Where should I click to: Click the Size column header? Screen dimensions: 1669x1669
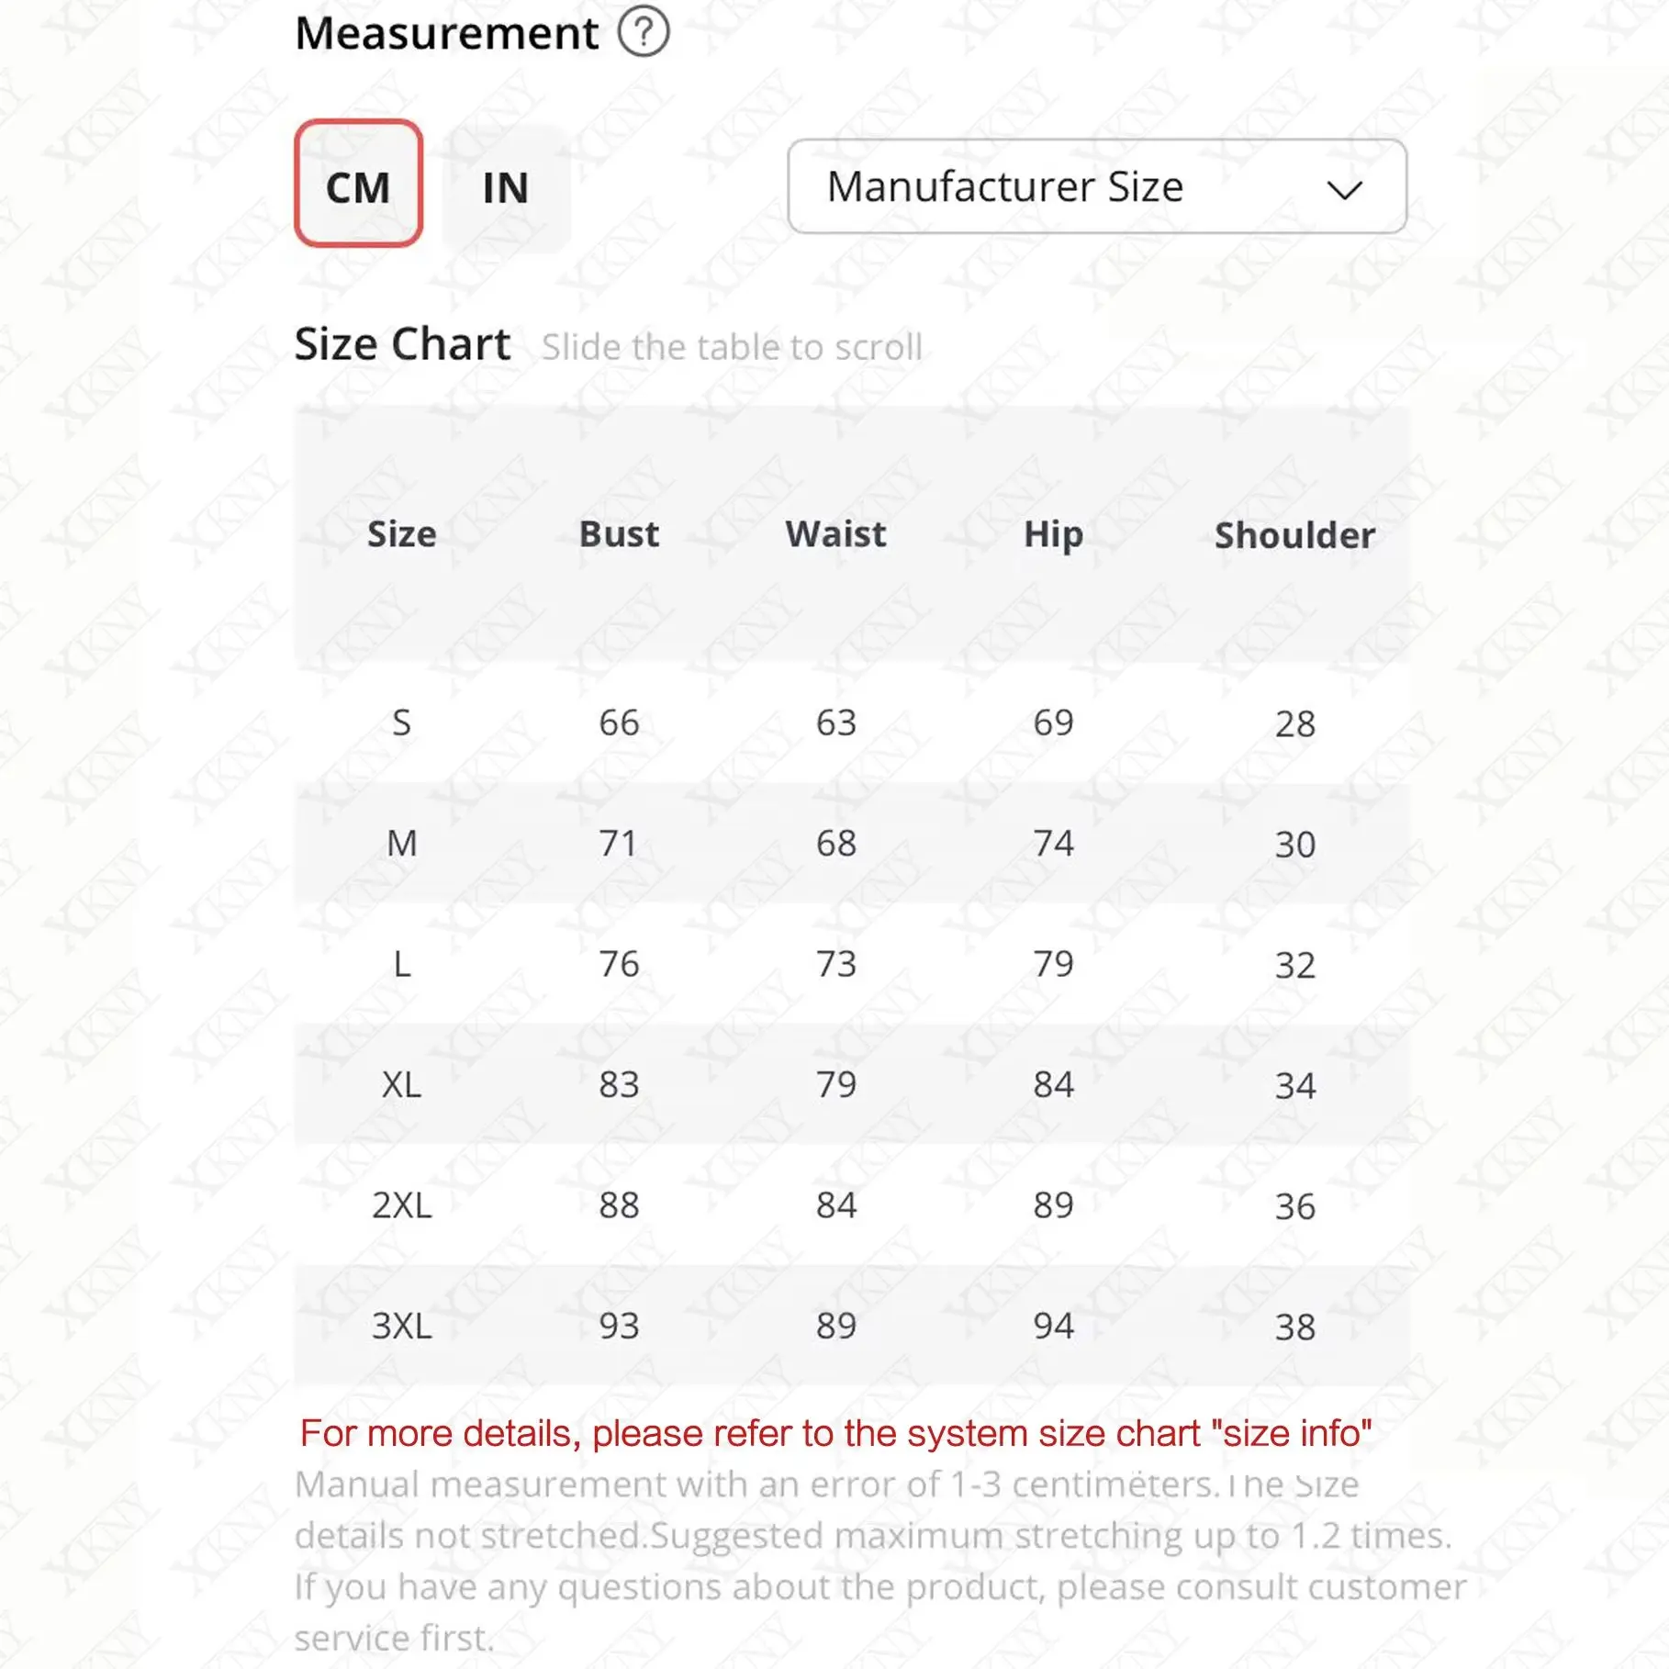(401, 534)
